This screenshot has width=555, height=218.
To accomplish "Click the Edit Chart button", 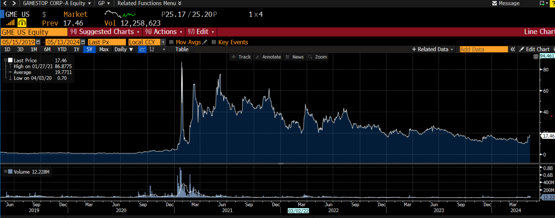I will 534,49.
